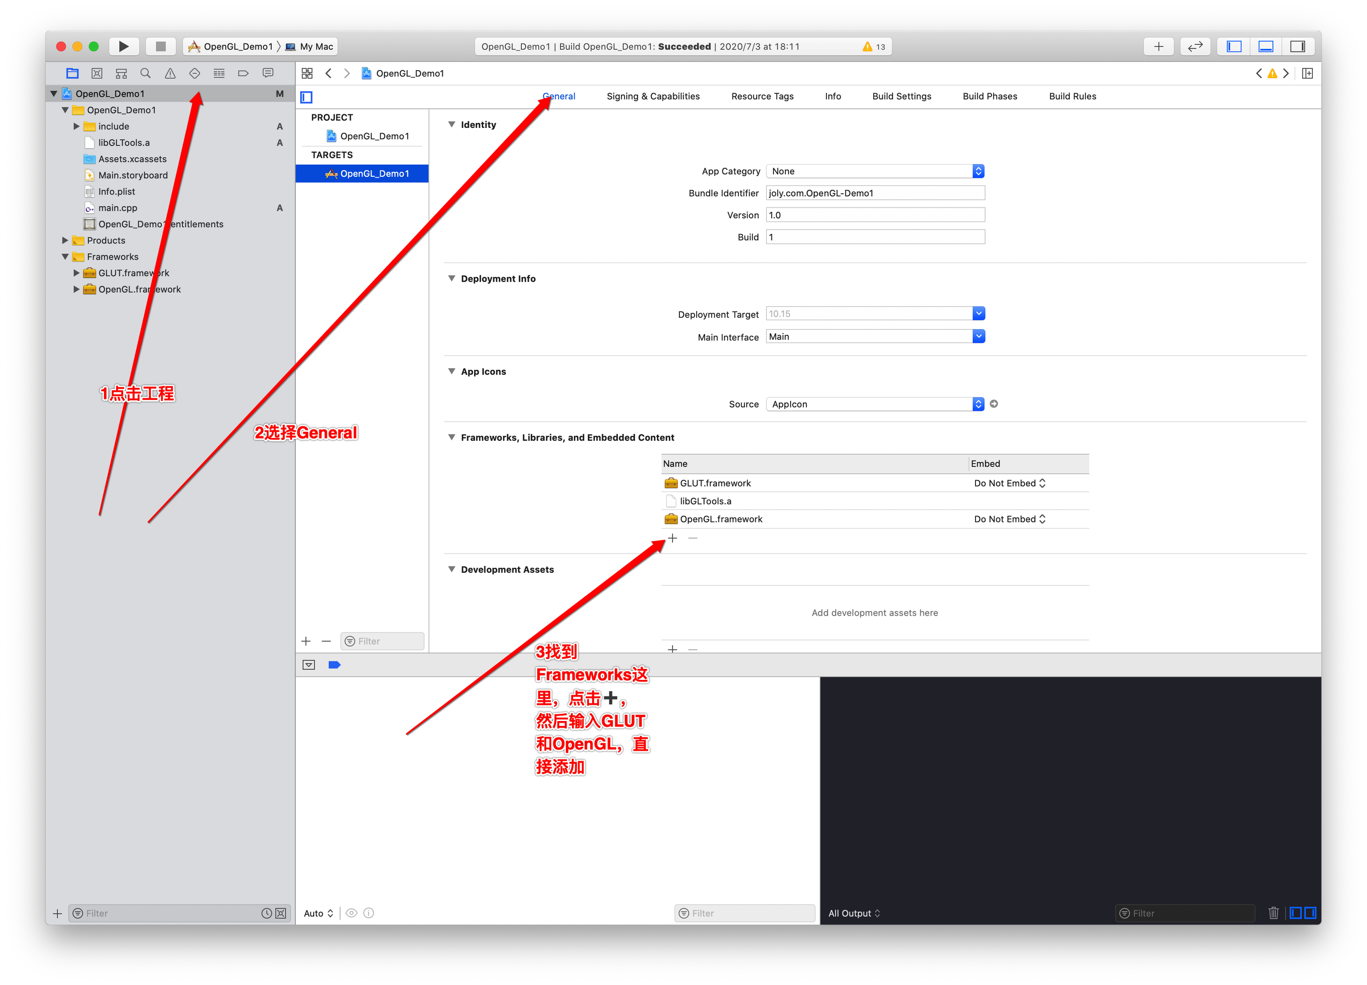Open the Issue navigator warning icon
The height and width of the screenshot is (985, 1367).
click(170, 74)
